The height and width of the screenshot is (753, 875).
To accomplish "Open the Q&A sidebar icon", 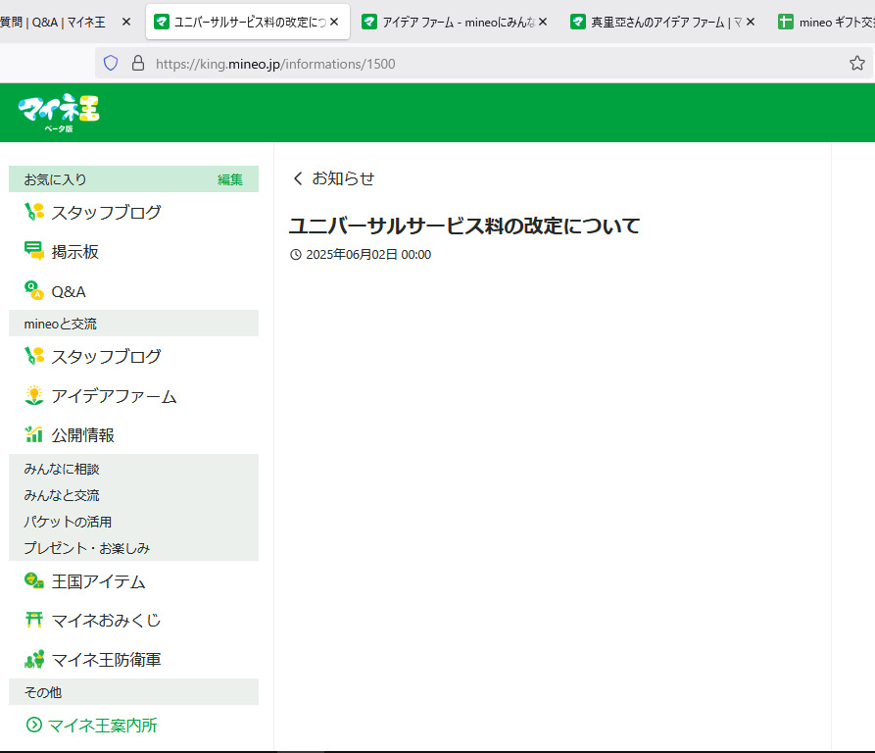I will (x=34, y=291).
